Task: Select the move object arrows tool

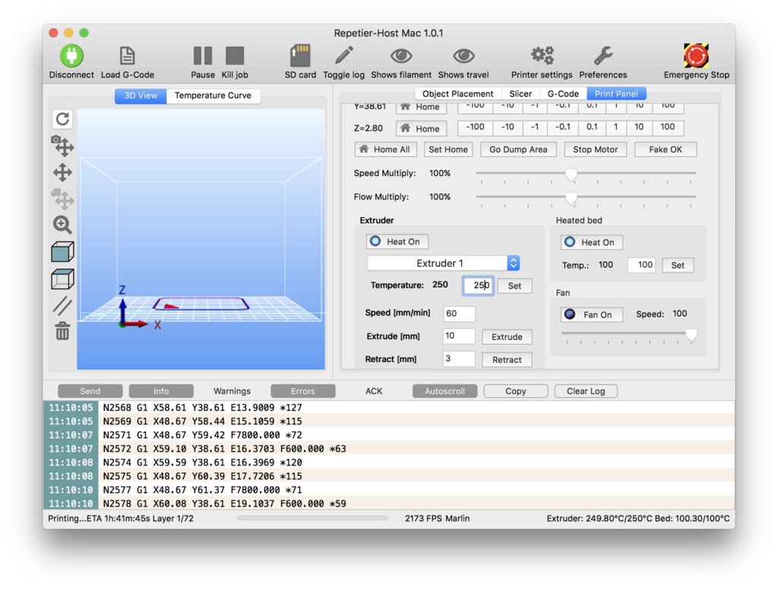Action: 62,172
